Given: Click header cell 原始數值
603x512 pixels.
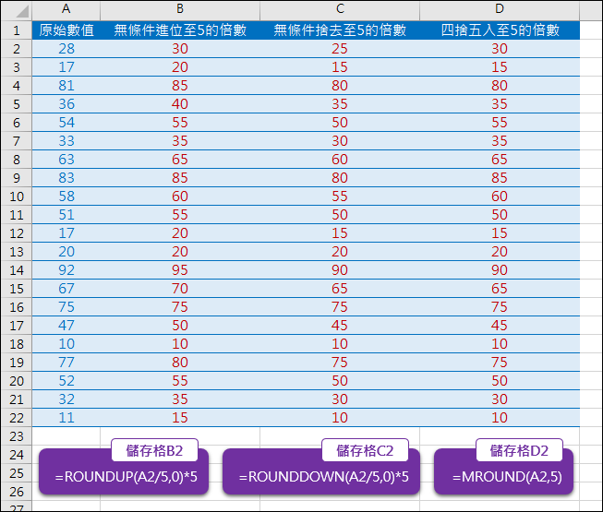Looking at the screenshot, I should (x=66, y=30).
